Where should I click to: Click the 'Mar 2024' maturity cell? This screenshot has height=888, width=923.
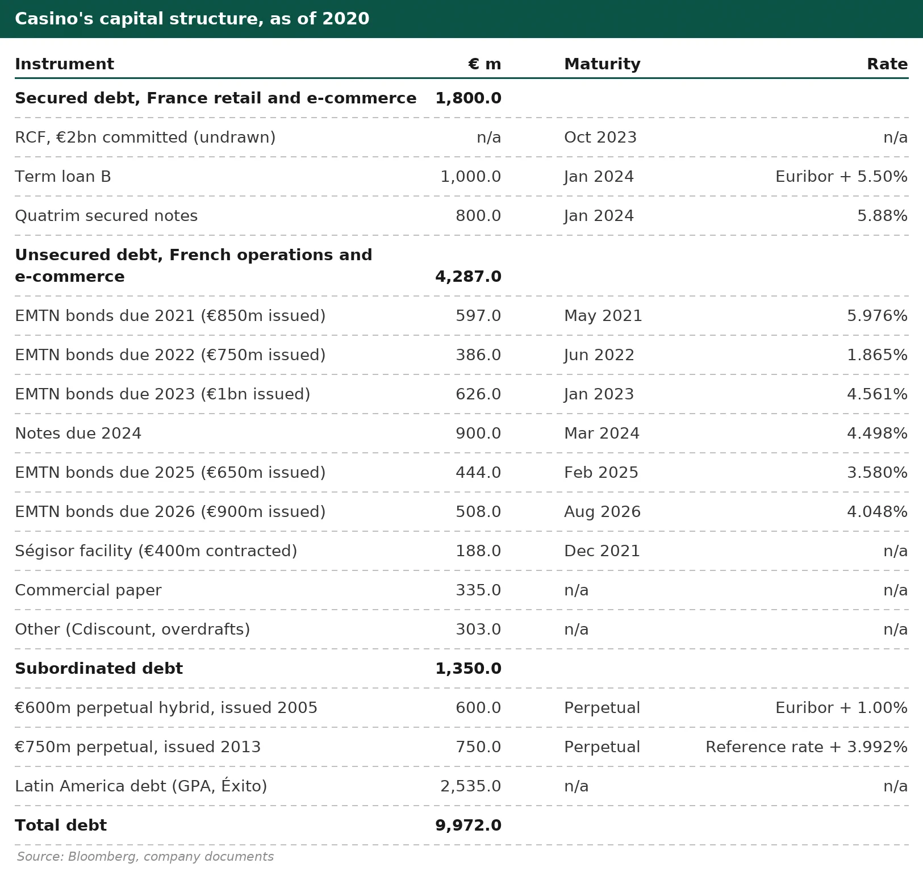tap(602, 433)
